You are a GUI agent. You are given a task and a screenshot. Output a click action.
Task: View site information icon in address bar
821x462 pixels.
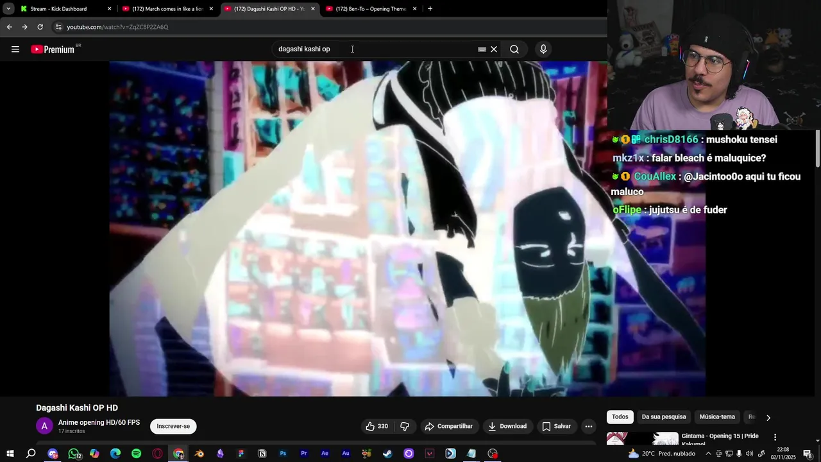pyautogui.click(x=58, y=27)
